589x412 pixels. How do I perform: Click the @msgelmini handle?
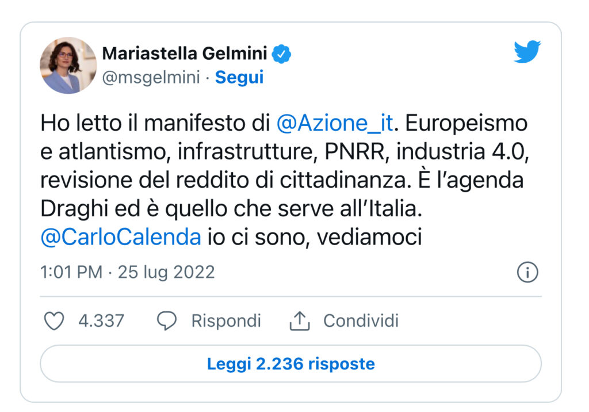tap(151, 78)
